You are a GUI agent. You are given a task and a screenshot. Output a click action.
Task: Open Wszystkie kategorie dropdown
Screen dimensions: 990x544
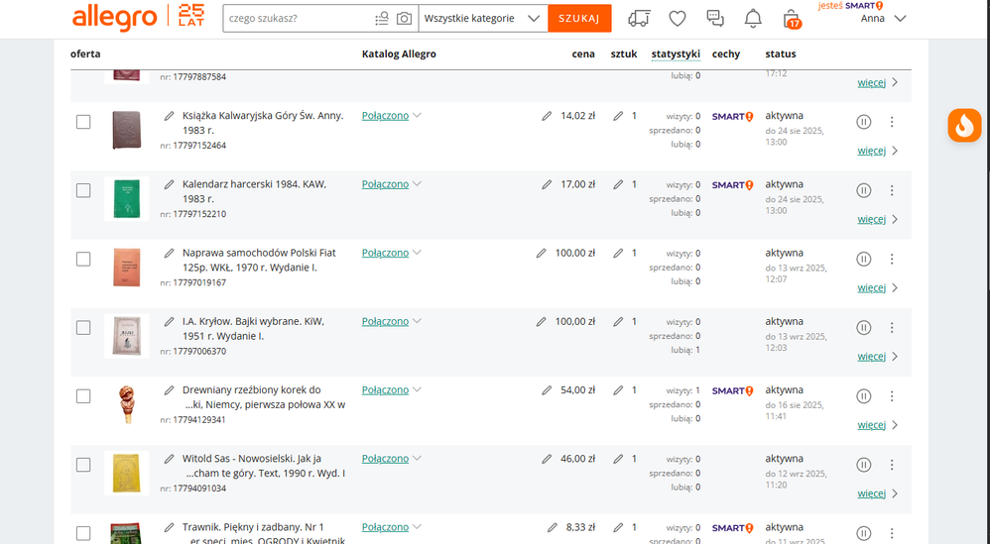click(483, 18)
